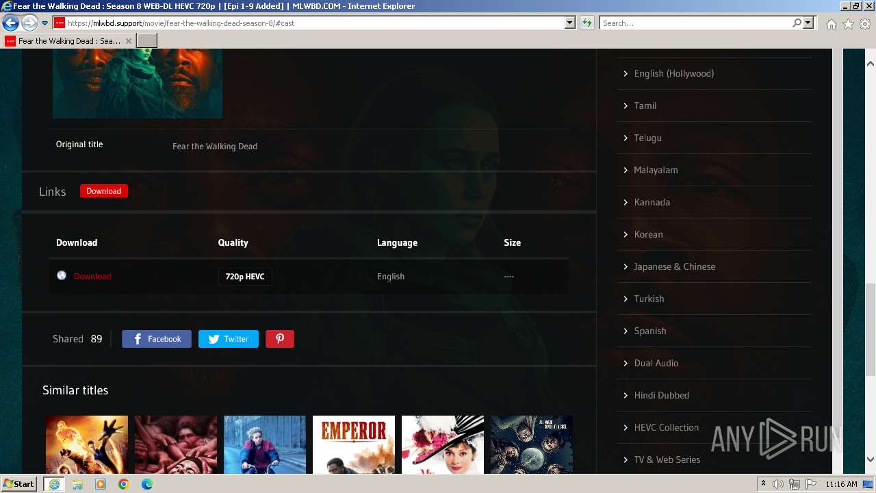Click Internet Explorer taskbar icon
The height and width of the screenshot is (493, 876).
tap(53, 484)
